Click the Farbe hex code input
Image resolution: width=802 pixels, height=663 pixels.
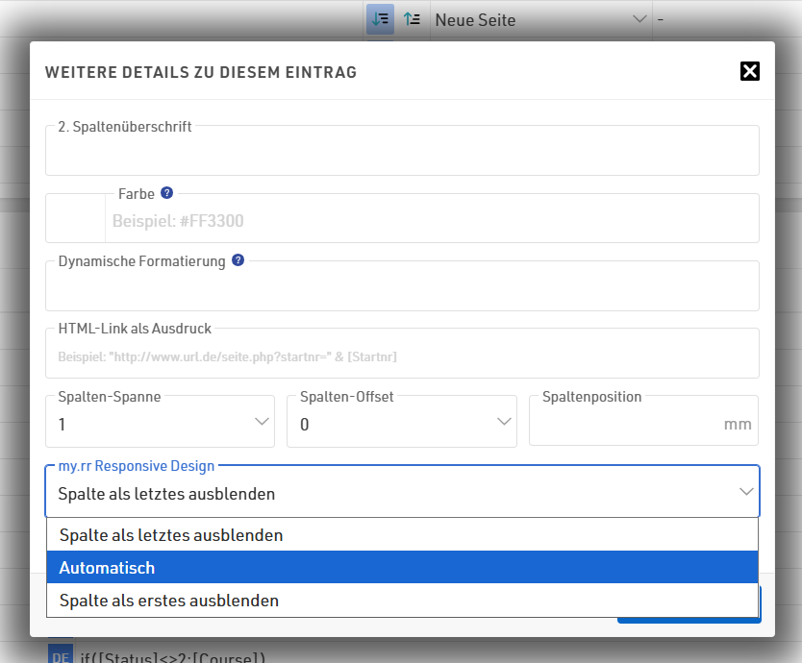tap(431, 221)
